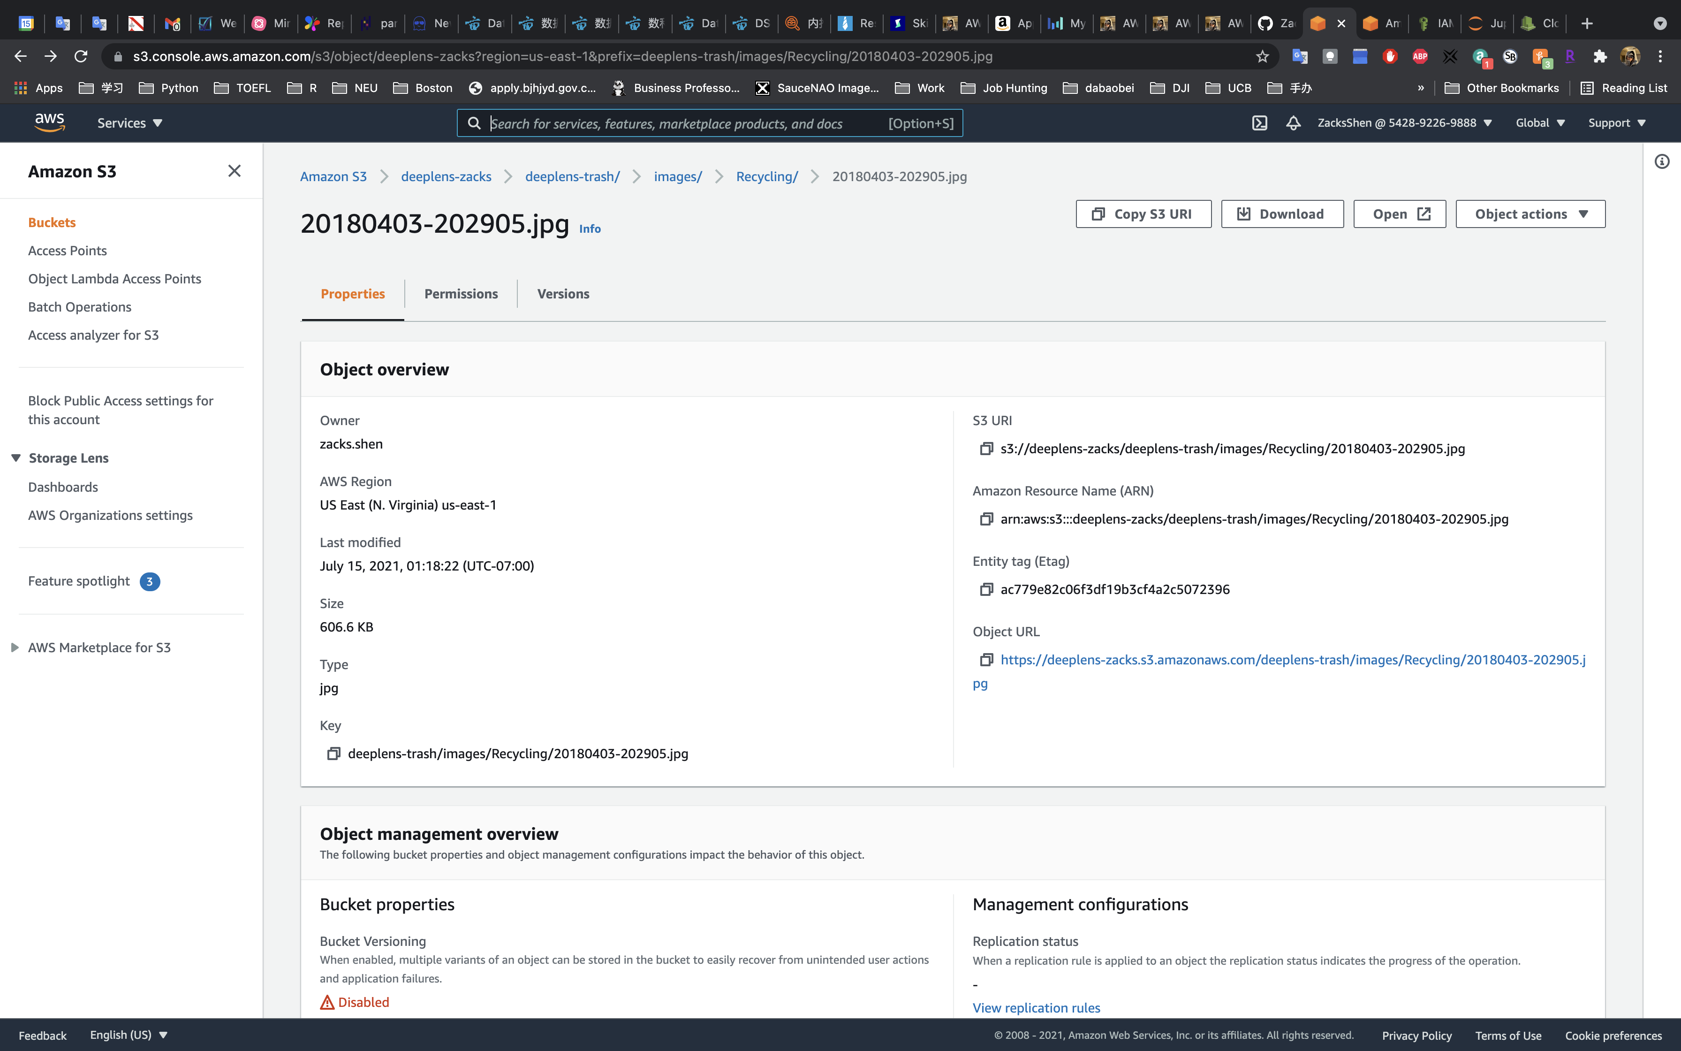Close the Amazon S3 navigation panel

(234, 171)
